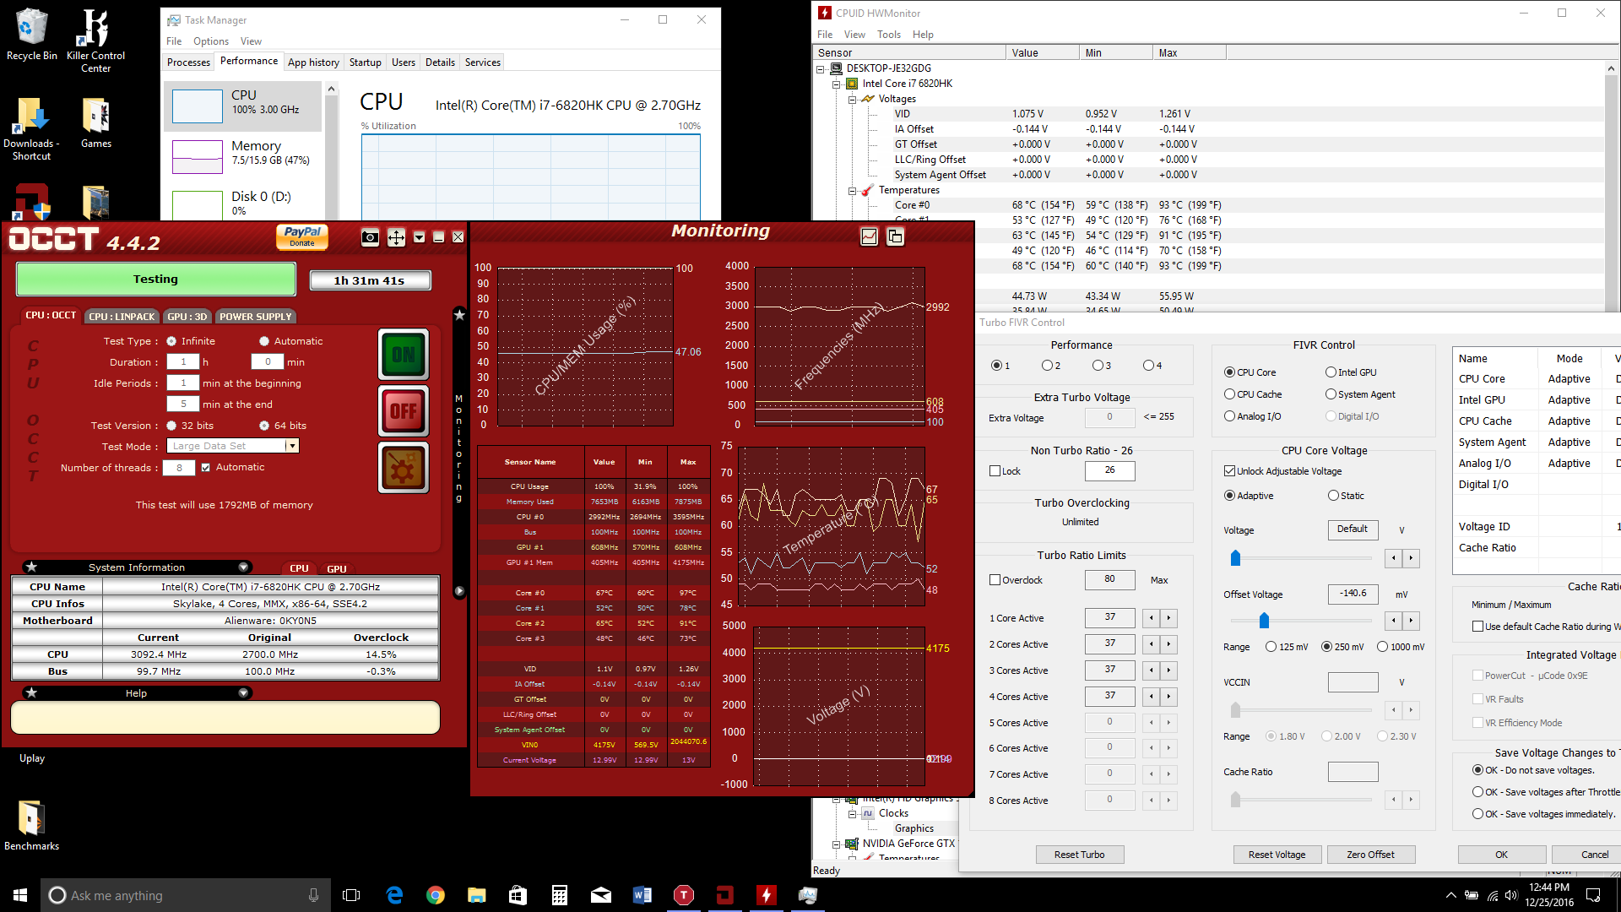Click Reset Voltage button
The width and height of the screenshot is (1621, 912).
click(x=1277, y=855)
